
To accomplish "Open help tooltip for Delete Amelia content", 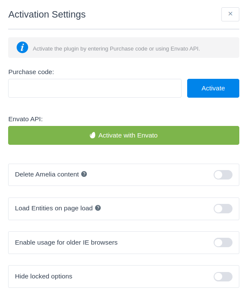I will coord(84,174).
